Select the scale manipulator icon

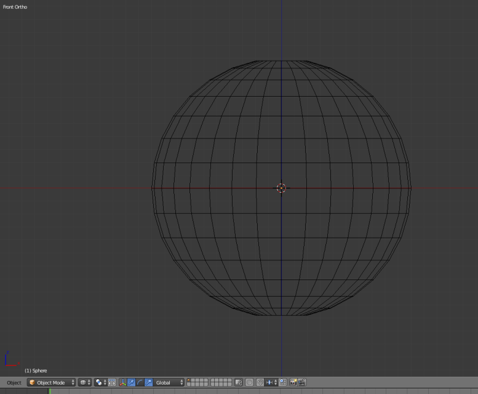tap(148, 382)
